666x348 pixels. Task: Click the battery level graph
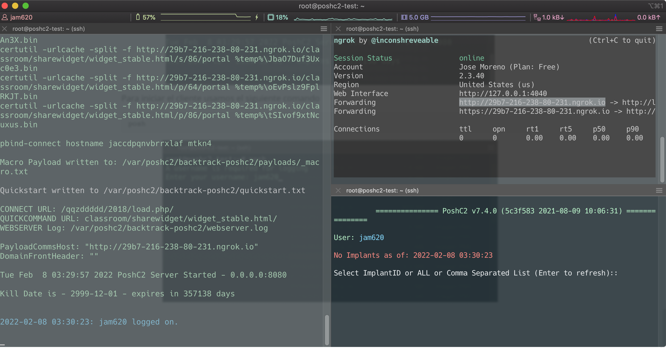pyautogui.click(x=206, y=17)
